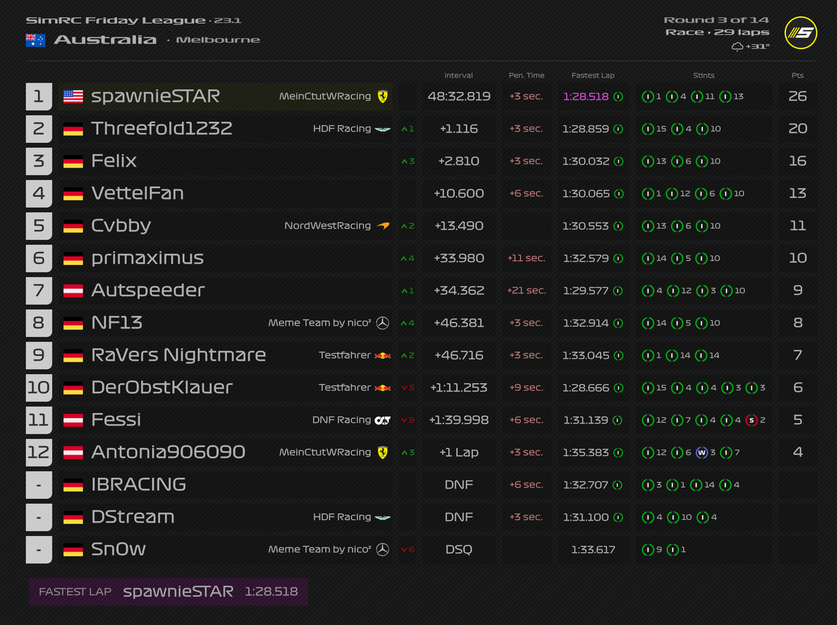Click the yellow SimRC league logo
Image resolution: width=837 pixels, height=625 pixels.
(x=800, y=32)
